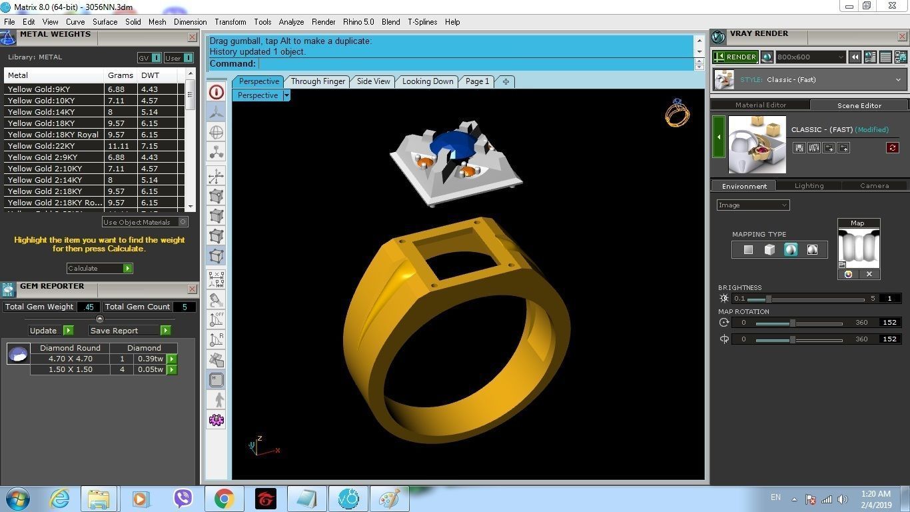Click the walking figure icon in toolbar
The height and width of the screenshot is (512, 910).
[217, 400]
